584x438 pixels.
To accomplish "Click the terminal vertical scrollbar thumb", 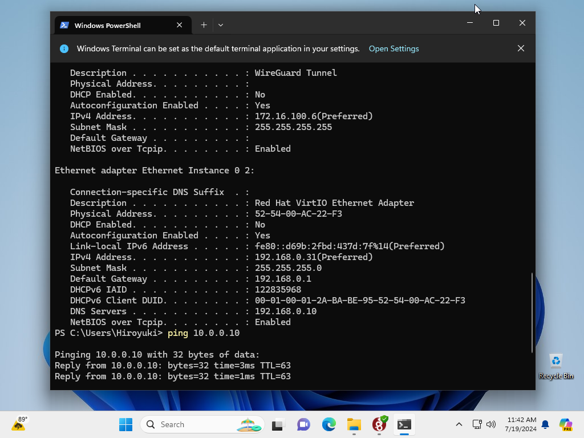I will [532, 313].
